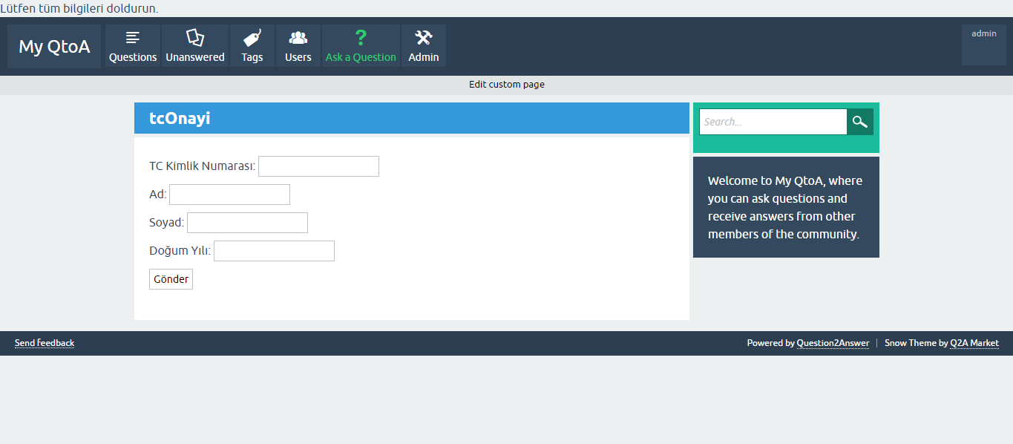Visit the Question2Answer footer link
Image resolution: width=1013 pixels, height=444 pixels.
(x=833, y=343)
